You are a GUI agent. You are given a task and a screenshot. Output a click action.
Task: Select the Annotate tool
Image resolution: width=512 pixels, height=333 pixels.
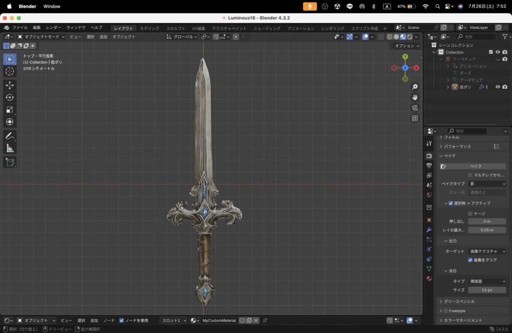pyautogui.click(x=10, y=135)
